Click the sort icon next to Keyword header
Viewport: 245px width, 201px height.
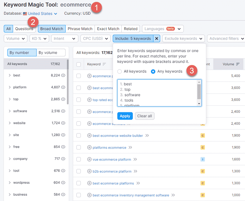pyautogui.click(x=104, y=64)
